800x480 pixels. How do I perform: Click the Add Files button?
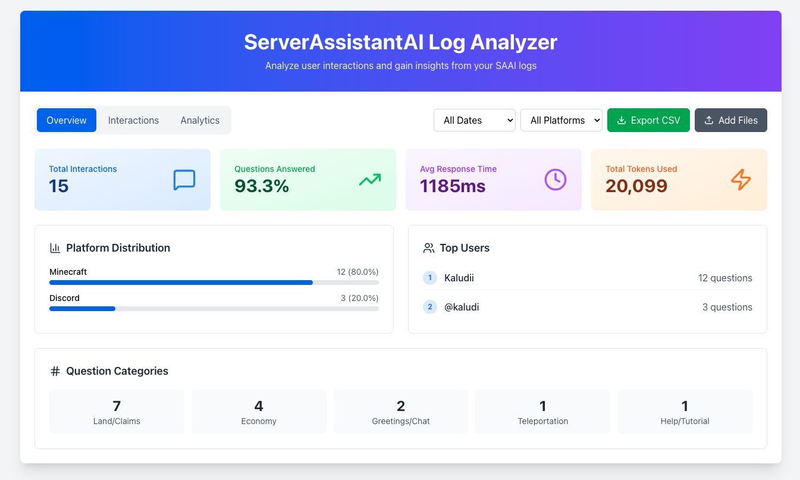point(730,120)
